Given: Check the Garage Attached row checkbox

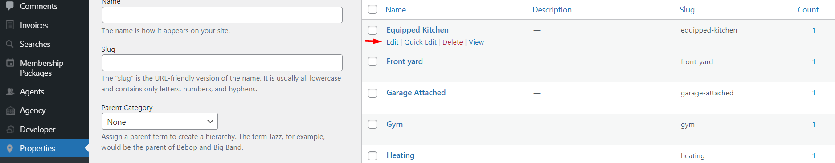Looking at the screenshot, I should [x=372, y=93].
